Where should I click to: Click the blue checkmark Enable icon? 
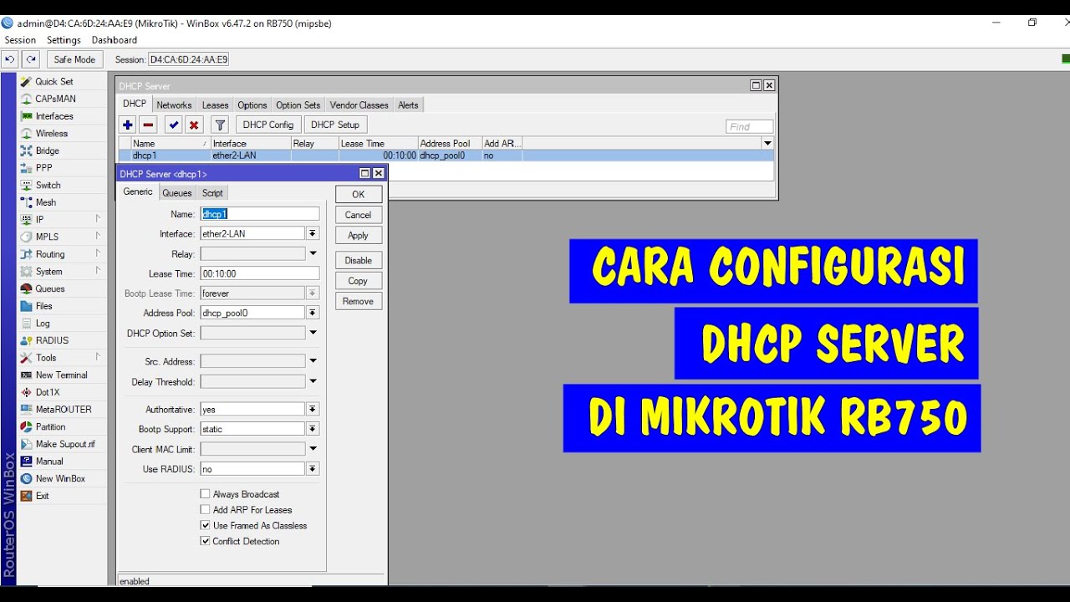tap(174, 125)
